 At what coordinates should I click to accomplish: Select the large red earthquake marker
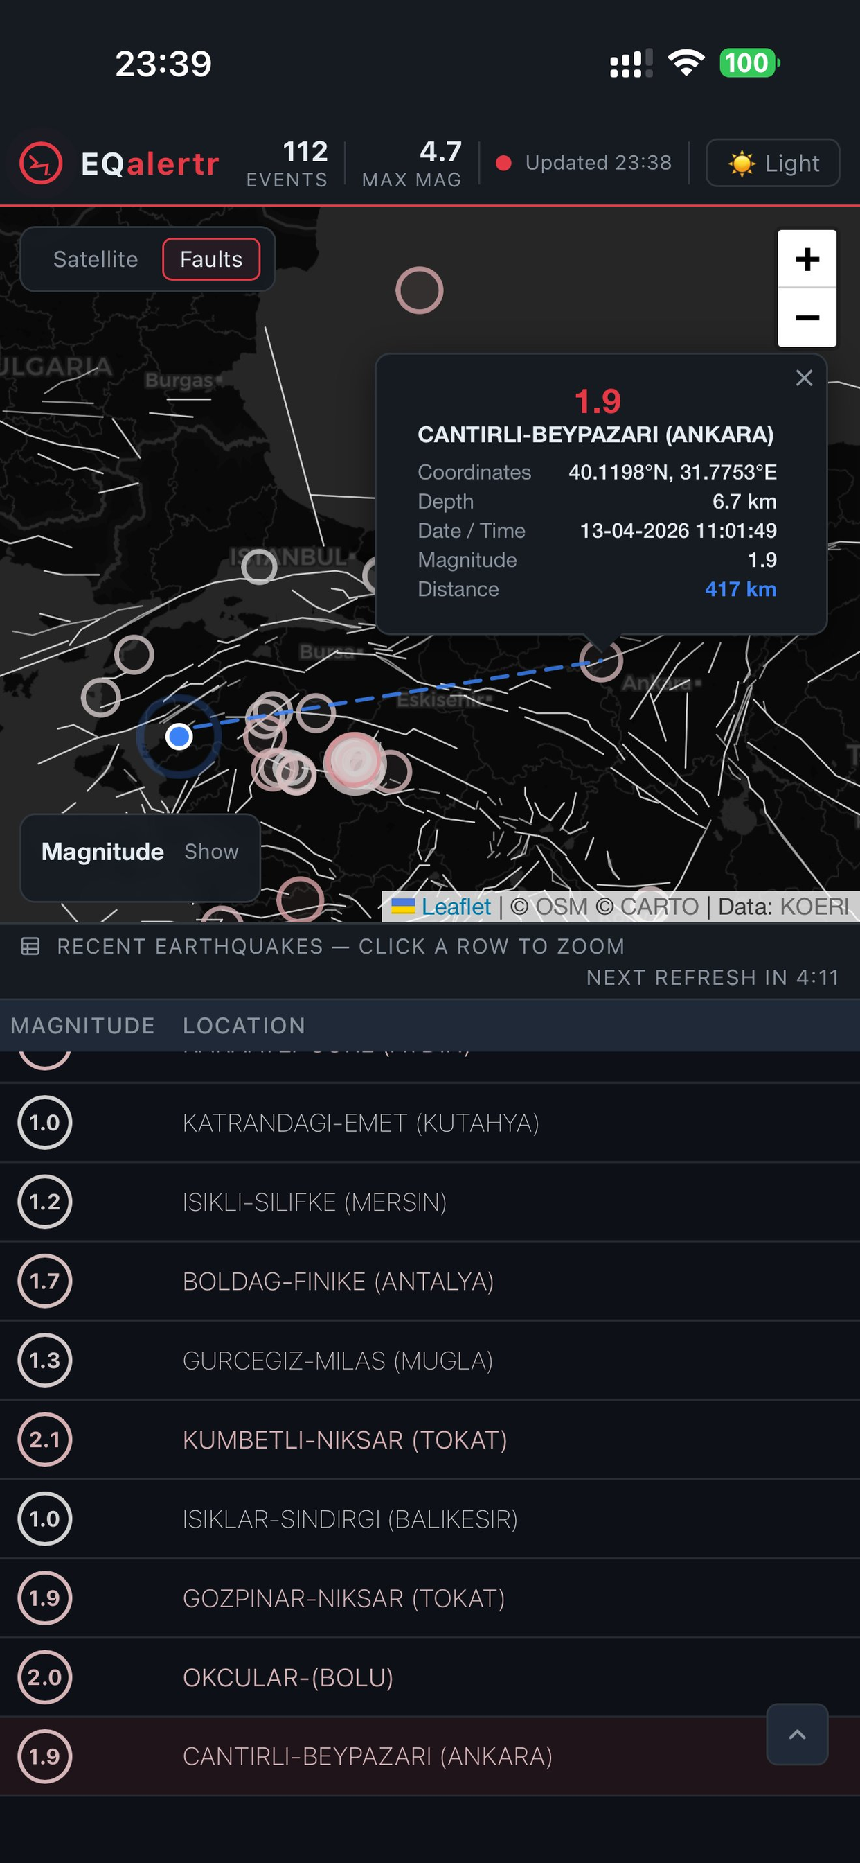[353, 762]
